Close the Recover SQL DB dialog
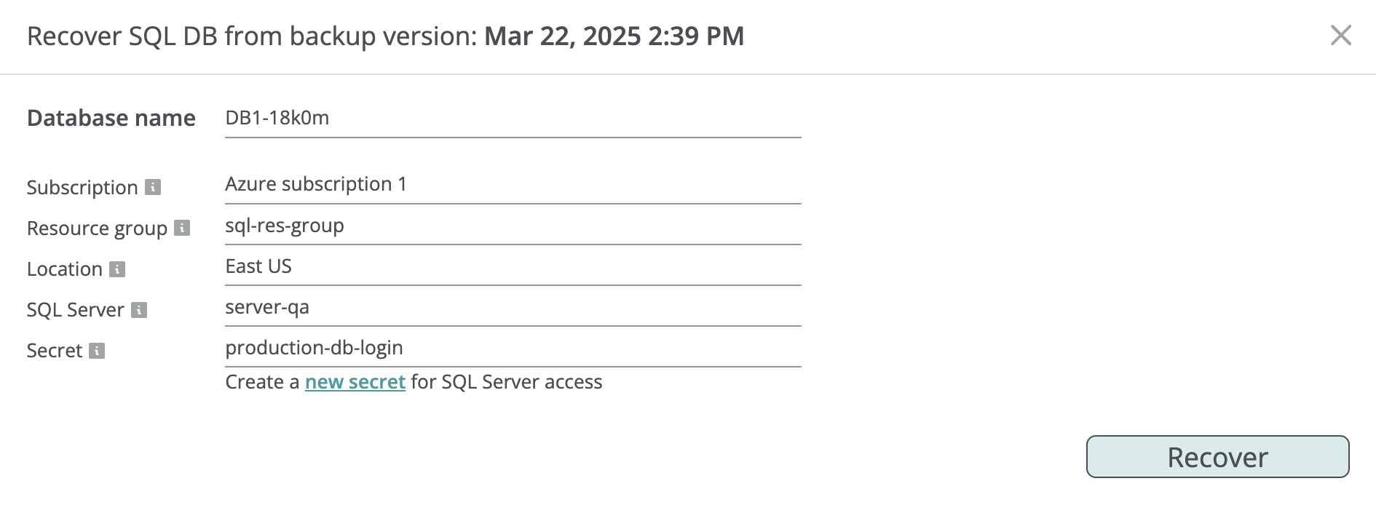 pos(1340,35)
